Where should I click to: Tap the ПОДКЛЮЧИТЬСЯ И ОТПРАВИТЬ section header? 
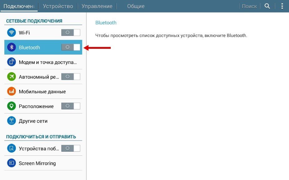tap(41, 137)
